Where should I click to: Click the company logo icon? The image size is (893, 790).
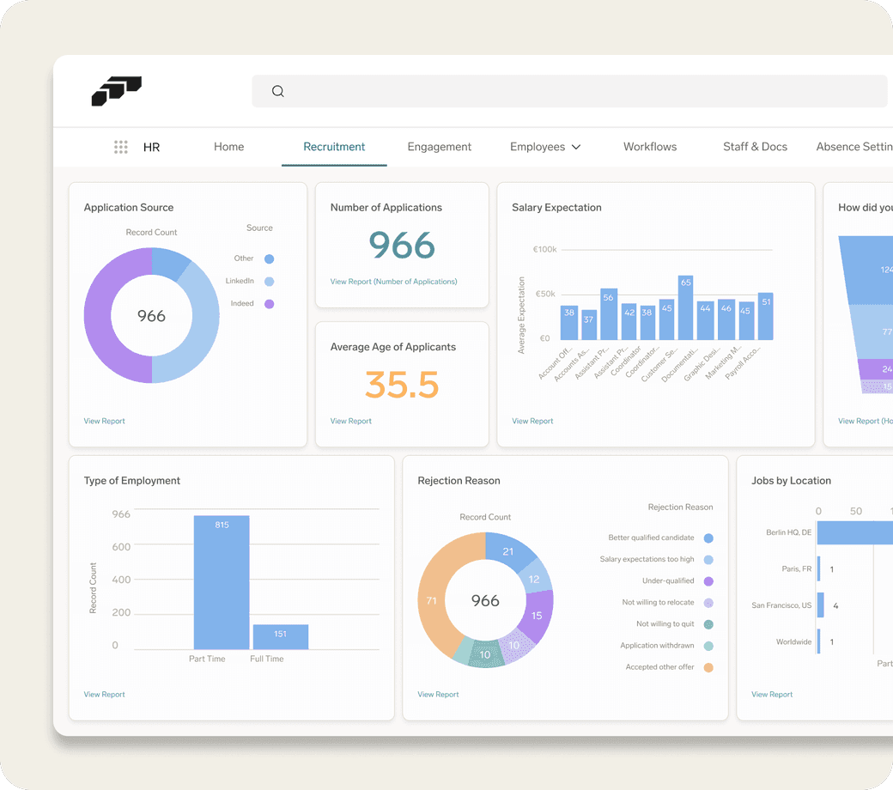(x=117, y=91)
